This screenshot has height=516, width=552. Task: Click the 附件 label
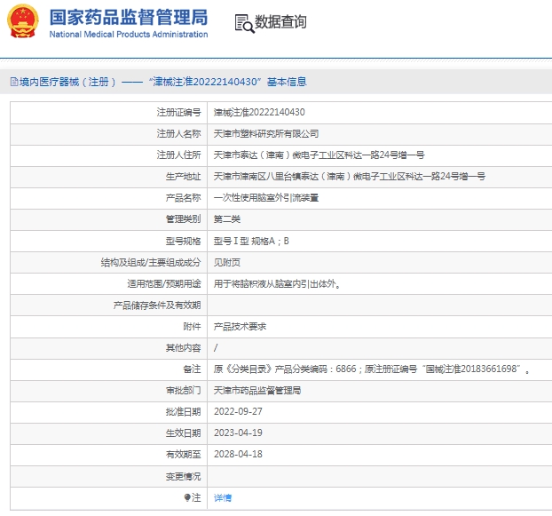[192, 327]
